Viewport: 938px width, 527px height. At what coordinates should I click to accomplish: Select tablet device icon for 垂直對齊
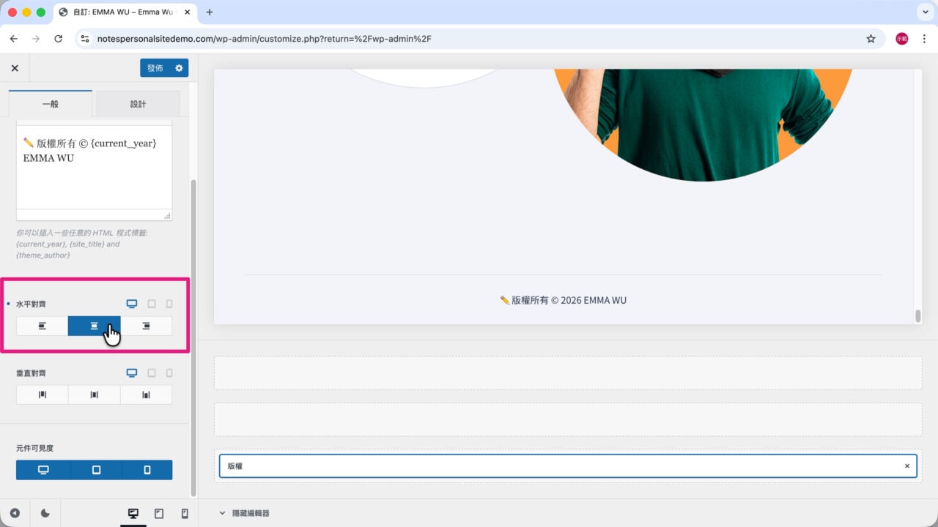152,373
